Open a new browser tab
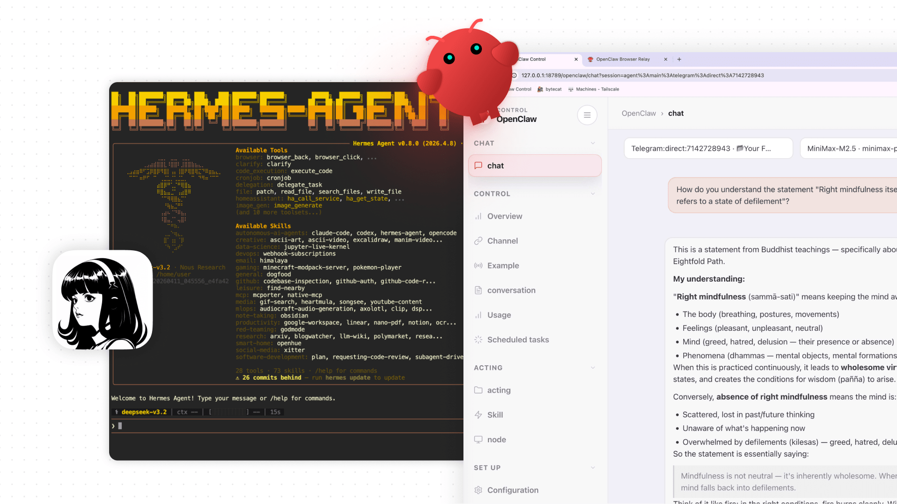Image resolution: width=897 pixels, height=504 pixels. click(x=679, y=59)
